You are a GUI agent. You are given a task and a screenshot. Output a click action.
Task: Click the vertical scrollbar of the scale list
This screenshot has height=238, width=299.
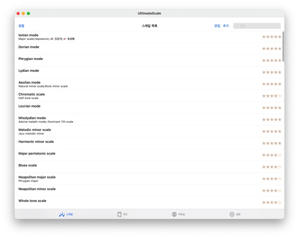[x=283, y=47]
